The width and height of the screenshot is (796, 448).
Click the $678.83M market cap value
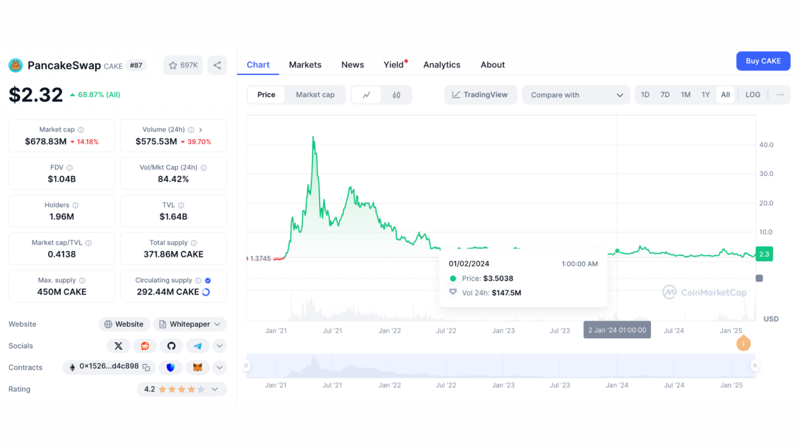[x=46, y=141]
